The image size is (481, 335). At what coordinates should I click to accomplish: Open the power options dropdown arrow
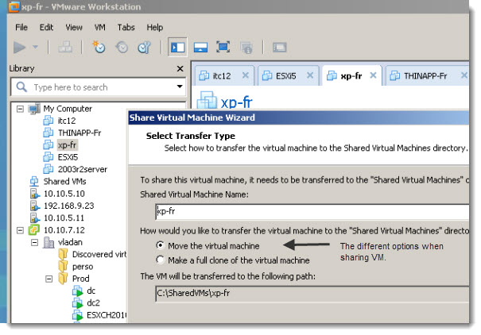[35, 47]
